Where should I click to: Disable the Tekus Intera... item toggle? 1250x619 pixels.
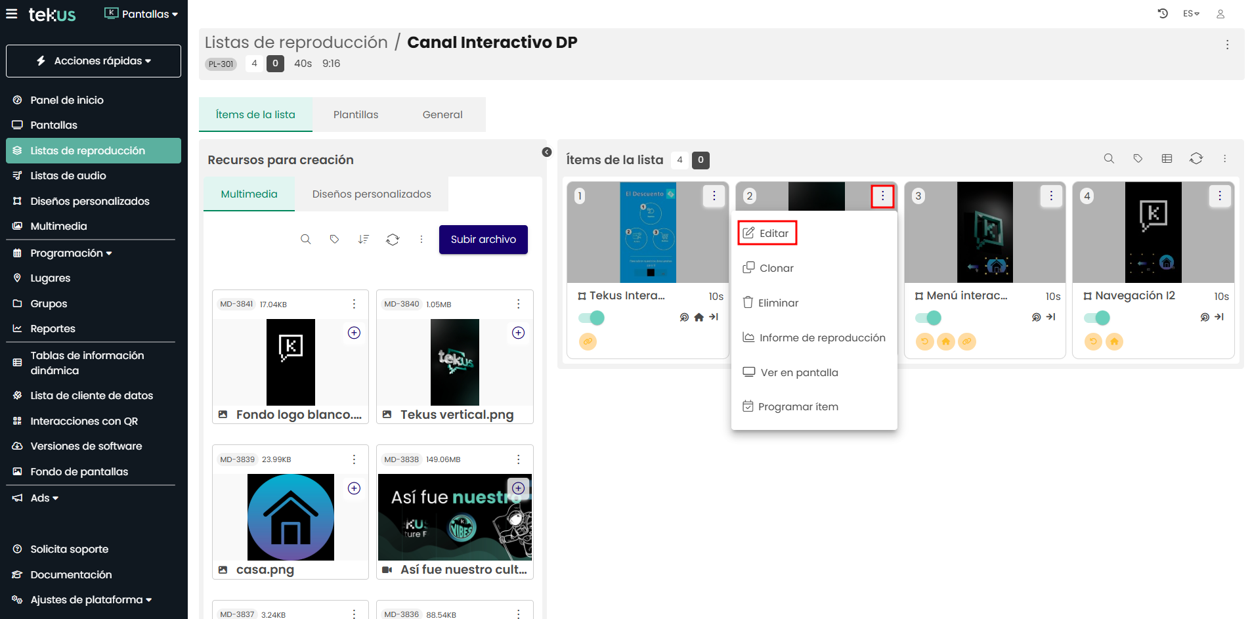(592, 318)
